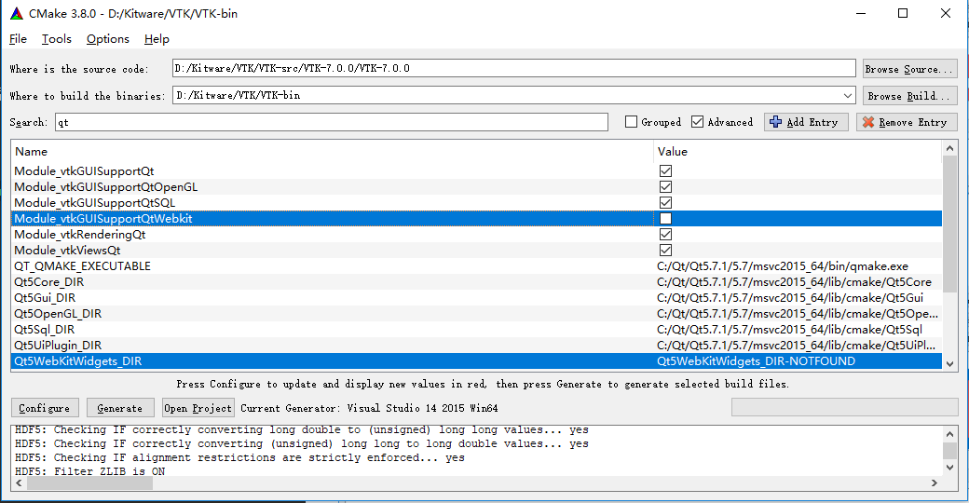Screen dimensions: 969x503
Task: Uncheck Module_vtkViewsQt value checkbox
Action: [x=665, y=251]
